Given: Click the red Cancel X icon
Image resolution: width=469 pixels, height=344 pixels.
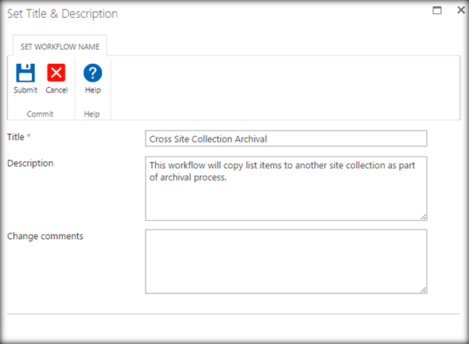Looking at the screenshot, I should pyautogui.click(x=56, y=74).
